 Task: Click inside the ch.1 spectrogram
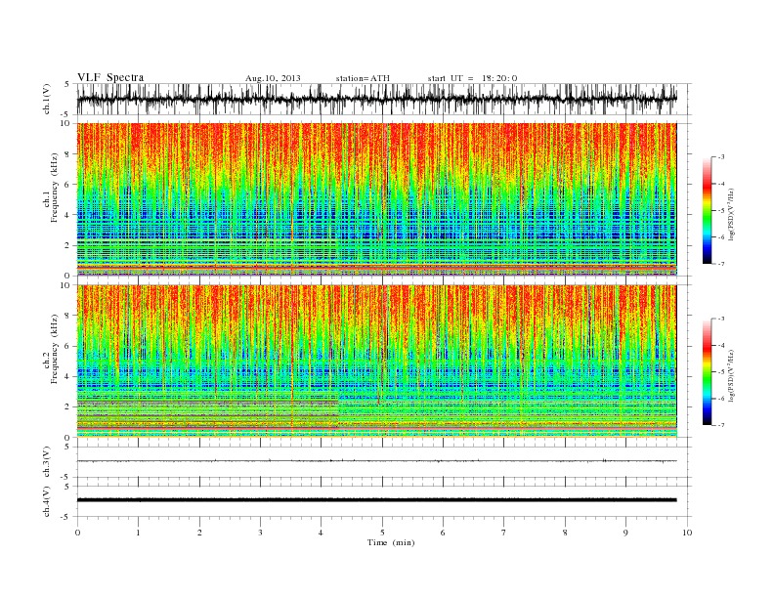click(377, 199)
